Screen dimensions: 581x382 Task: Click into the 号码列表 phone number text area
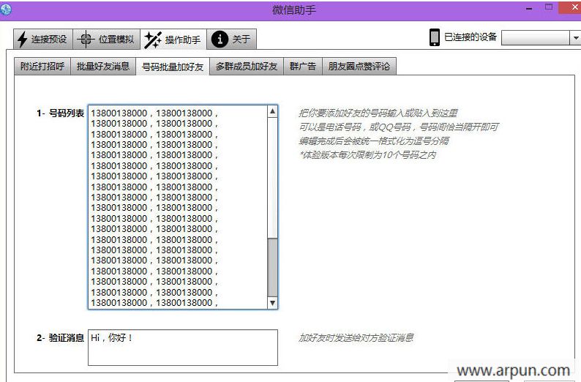pos(178,207)
